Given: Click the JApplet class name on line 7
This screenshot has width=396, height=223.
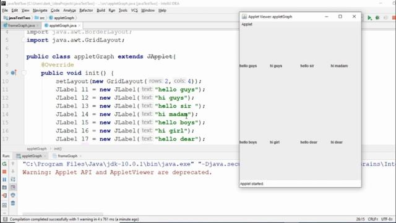Looking at the screenshot, I should [160, 56].
